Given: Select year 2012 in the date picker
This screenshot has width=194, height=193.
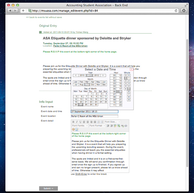Looking at the screenshot, I should click(96, 75).
